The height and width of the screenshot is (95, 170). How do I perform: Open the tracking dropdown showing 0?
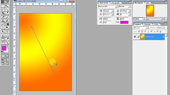(x=129, y=15)
